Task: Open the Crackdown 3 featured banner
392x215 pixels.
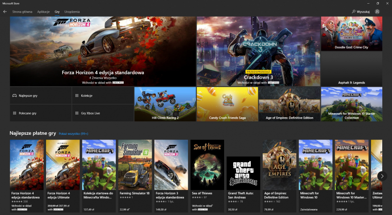Action: coord(258,51)
